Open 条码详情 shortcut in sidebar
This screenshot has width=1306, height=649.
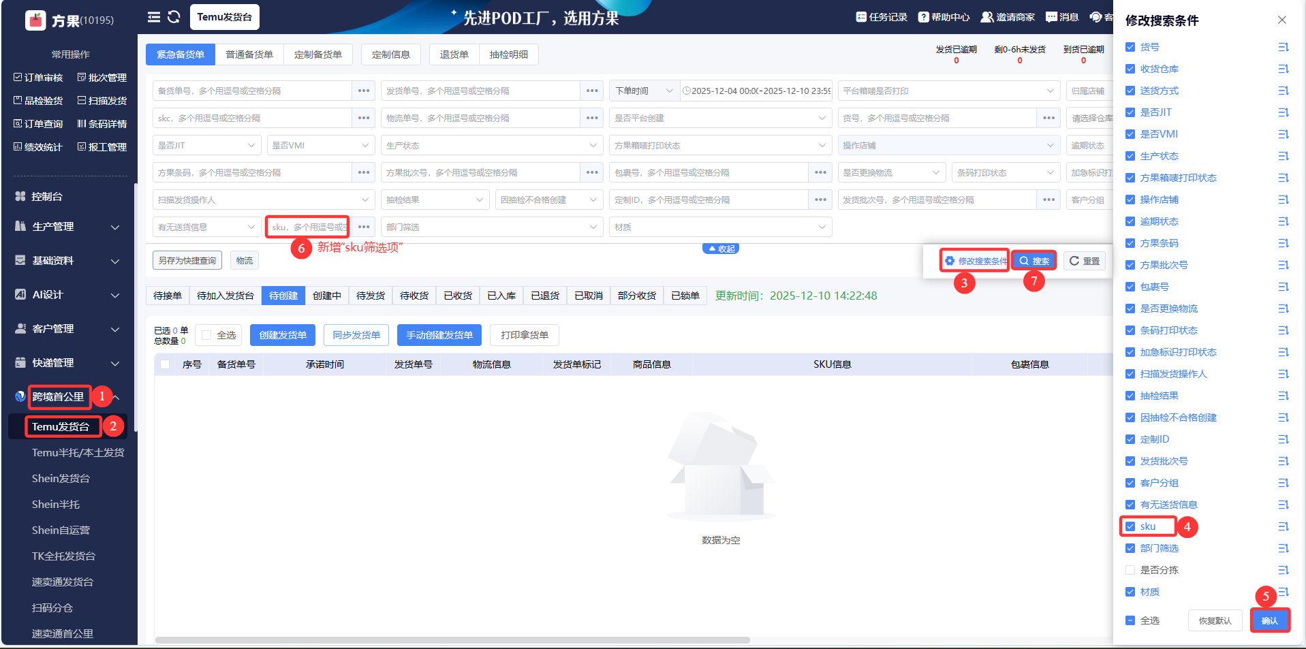102,124
